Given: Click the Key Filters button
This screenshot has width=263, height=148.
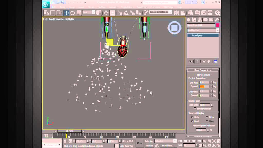Looking at the screenshot, I should pyautogui.click(x=168, y=145).
